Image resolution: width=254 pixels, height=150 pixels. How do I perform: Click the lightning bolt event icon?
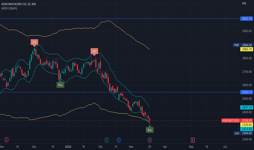pos(150,140)
